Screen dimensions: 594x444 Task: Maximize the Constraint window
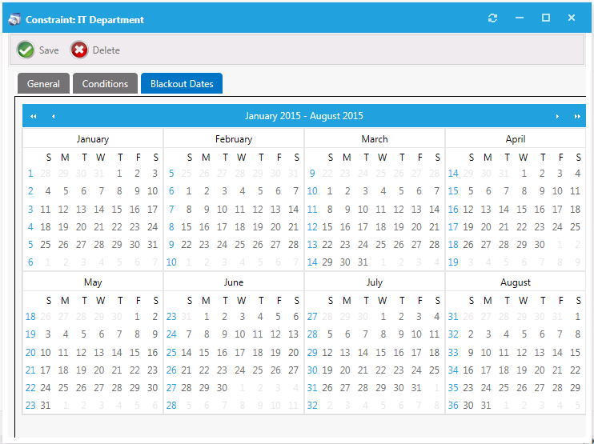point(545,18)
